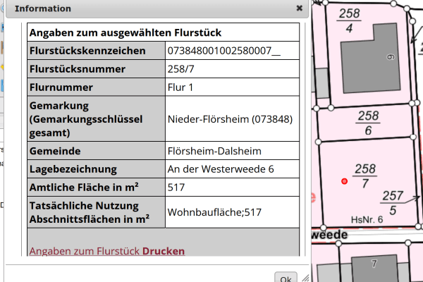Click the Gemeinde label

pos(55,151)
